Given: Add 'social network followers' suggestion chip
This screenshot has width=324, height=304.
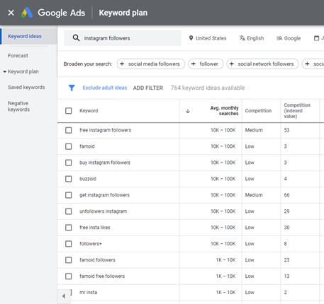Looking at the screenshot, I should (262, 64).
